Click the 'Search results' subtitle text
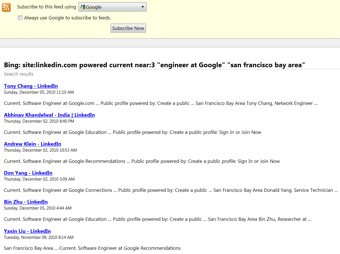Image resolution: width=340 pixels, height=254 pixels. coord(19,74)
